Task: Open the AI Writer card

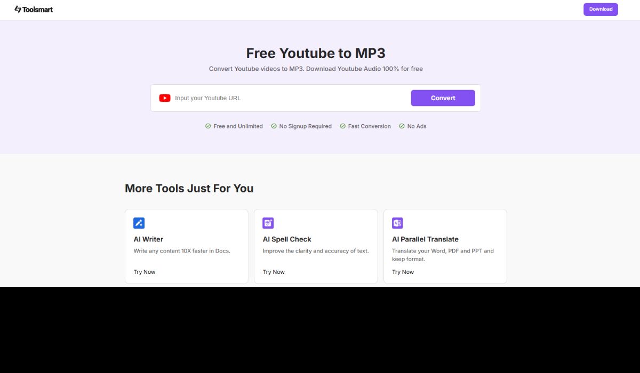Action: point(186,246)
